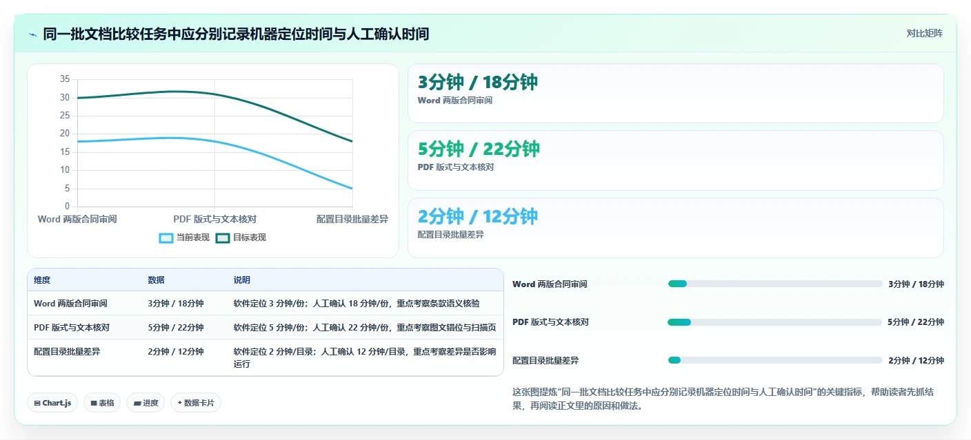Select the 5分钟 / 22分钟 data card
This screenshot has height=440, width=971.
[675, 160]
